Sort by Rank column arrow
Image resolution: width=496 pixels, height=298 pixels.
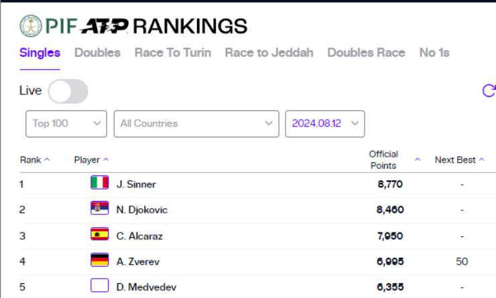coord(47,159)
